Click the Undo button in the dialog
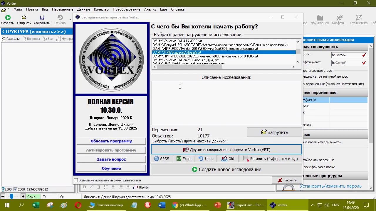This screenshot has width=376, height=211. click(206, 159)
